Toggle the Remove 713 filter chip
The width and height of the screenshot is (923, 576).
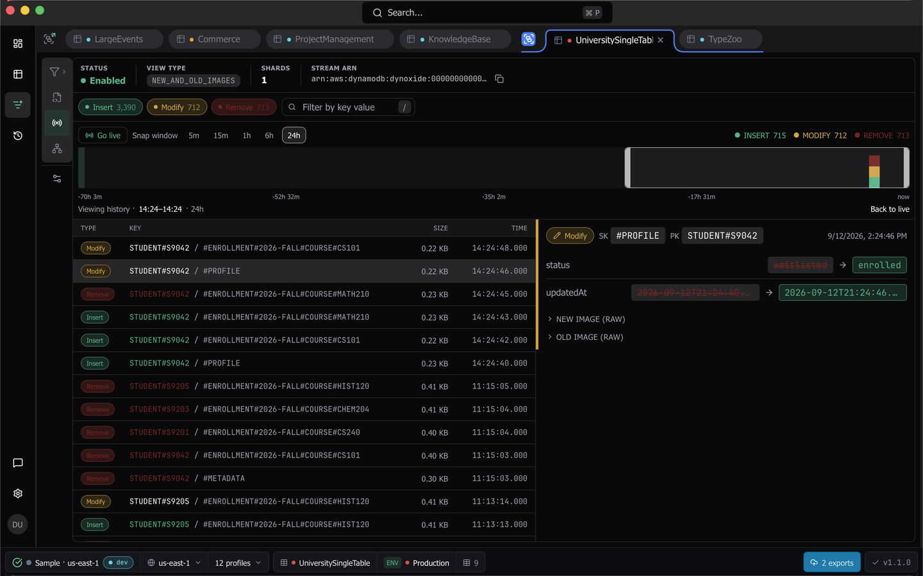pyautogui.click(x=244, y=107)
